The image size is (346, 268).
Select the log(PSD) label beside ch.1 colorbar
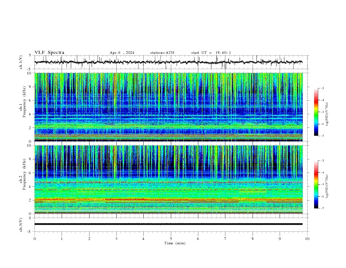(327, 114)
